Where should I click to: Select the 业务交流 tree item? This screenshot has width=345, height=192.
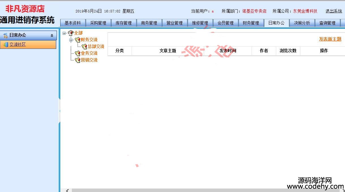point(89,53)
